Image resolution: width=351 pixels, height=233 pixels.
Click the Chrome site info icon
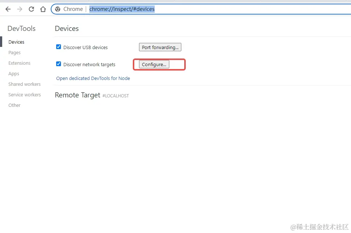(58, 9)
